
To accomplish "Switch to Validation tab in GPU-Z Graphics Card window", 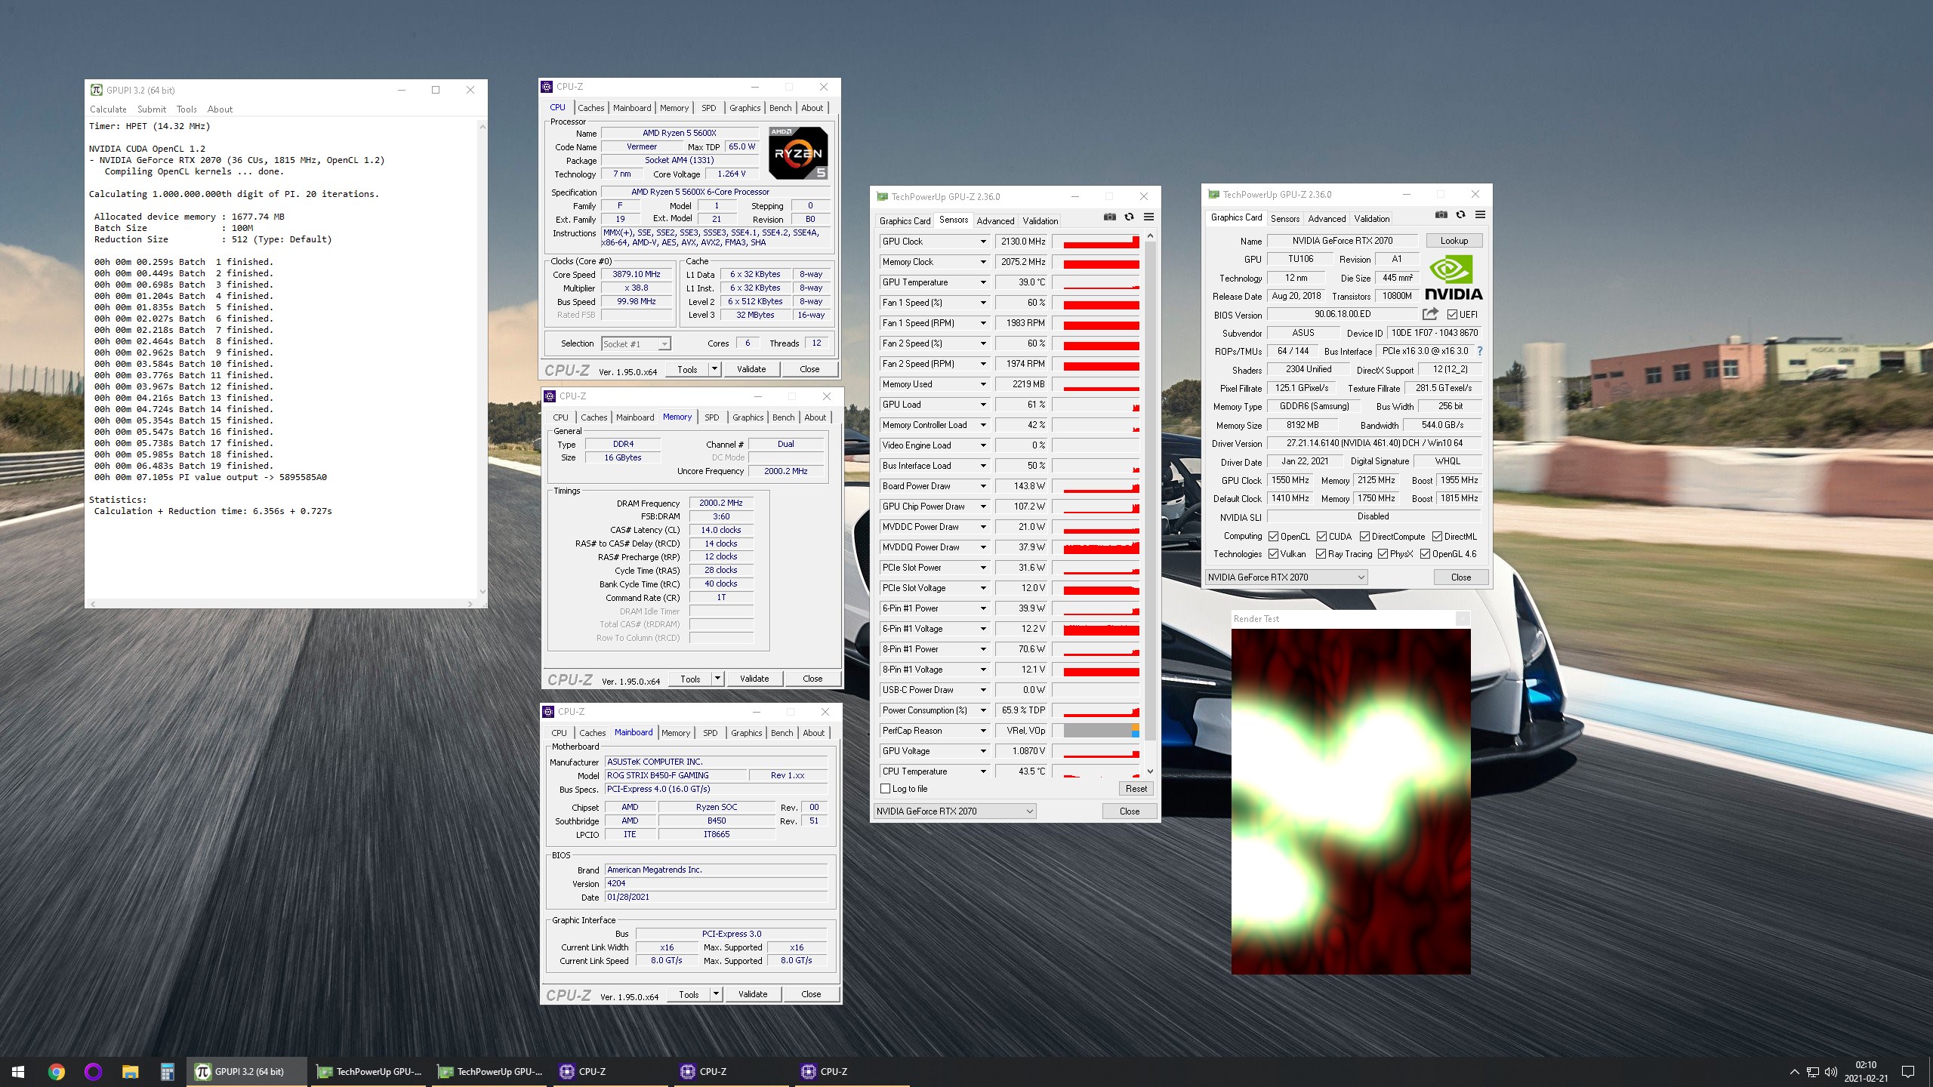I will [1371, 219].
